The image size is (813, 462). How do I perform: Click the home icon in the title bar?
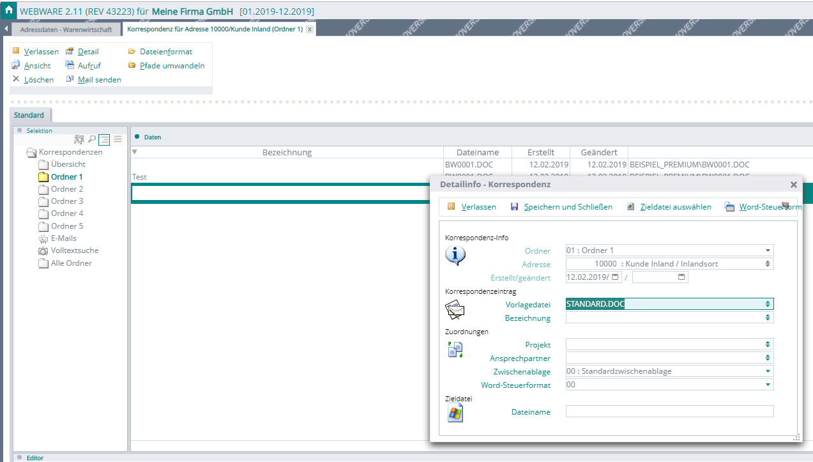pyautogui.click(x=8, y=11)
